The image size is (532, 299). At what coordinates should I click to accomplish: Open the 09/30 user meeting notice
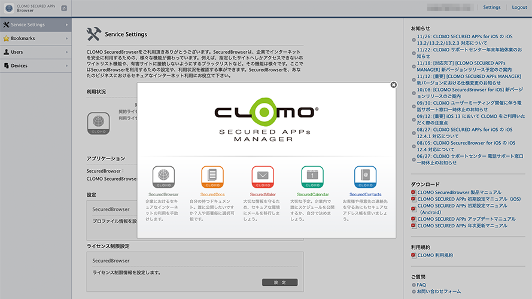469,106
